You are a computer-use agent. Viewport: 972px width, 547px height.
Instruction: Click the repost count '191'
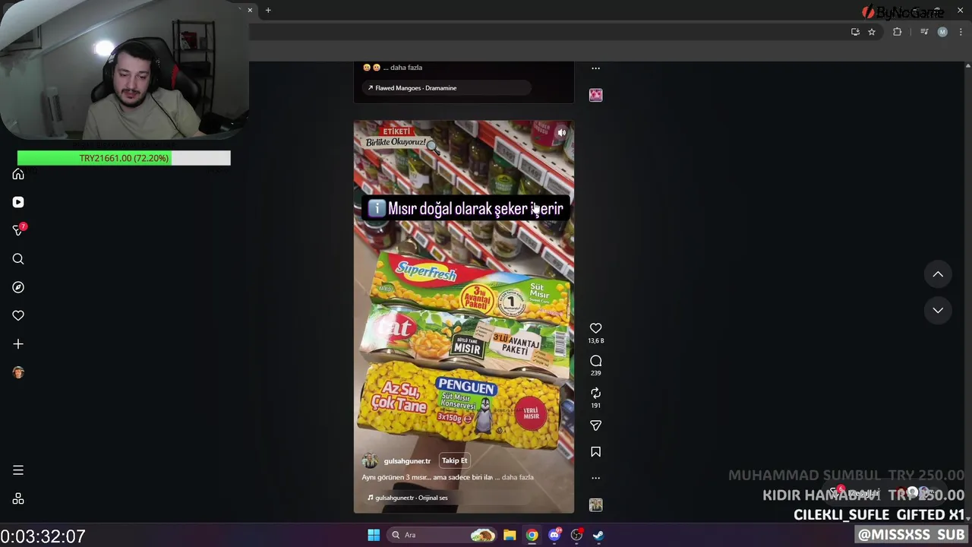tap(596, 406)
